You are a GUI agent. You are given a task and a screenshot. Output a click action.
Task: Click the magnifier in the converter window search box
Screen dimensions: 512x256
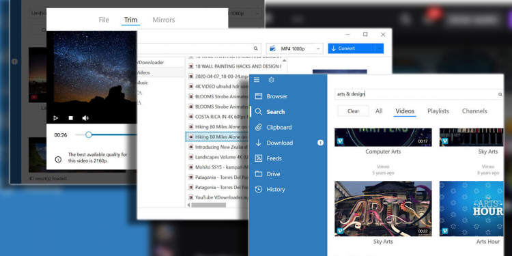point(256,48)
